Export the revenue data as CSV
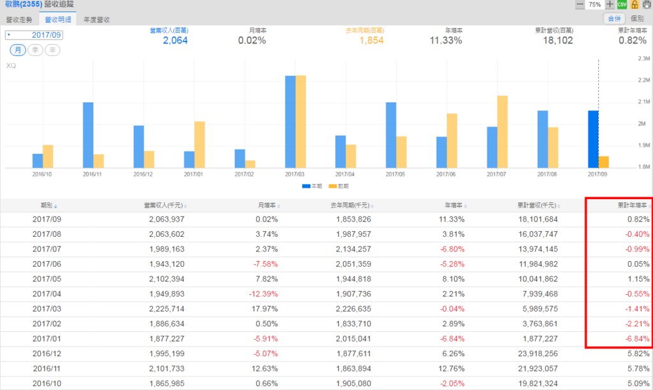Viewport: 653px width, 390px height. pos(622,4)
